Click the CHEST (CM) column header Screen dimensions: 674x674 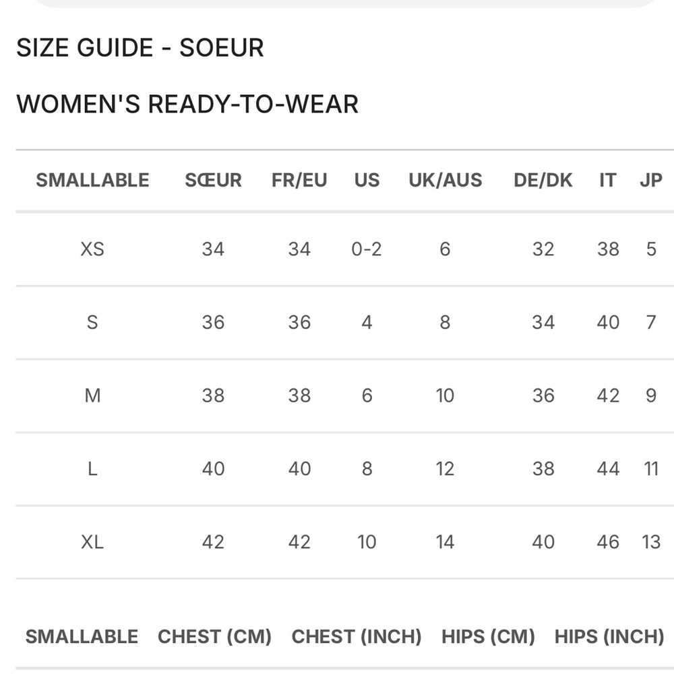(x=214, y=636)
